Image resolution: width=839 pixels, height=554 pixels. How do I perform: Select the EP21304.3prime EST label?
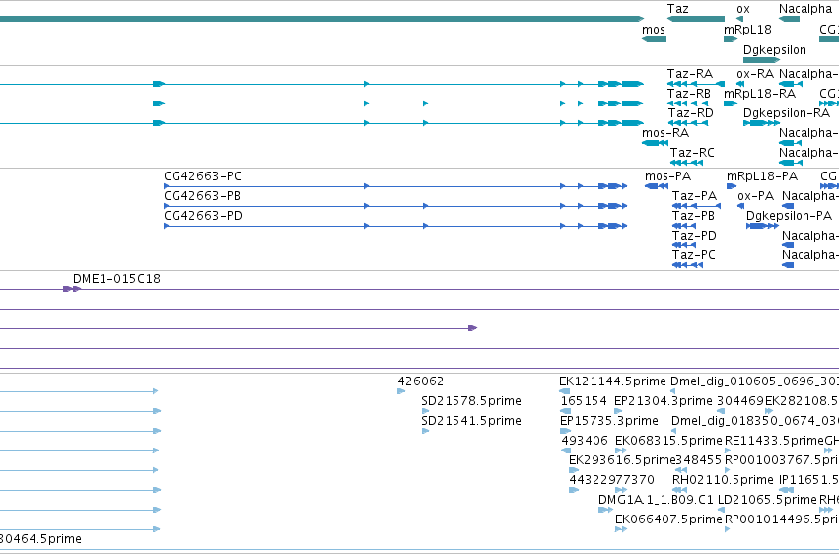tap(664, 401)
